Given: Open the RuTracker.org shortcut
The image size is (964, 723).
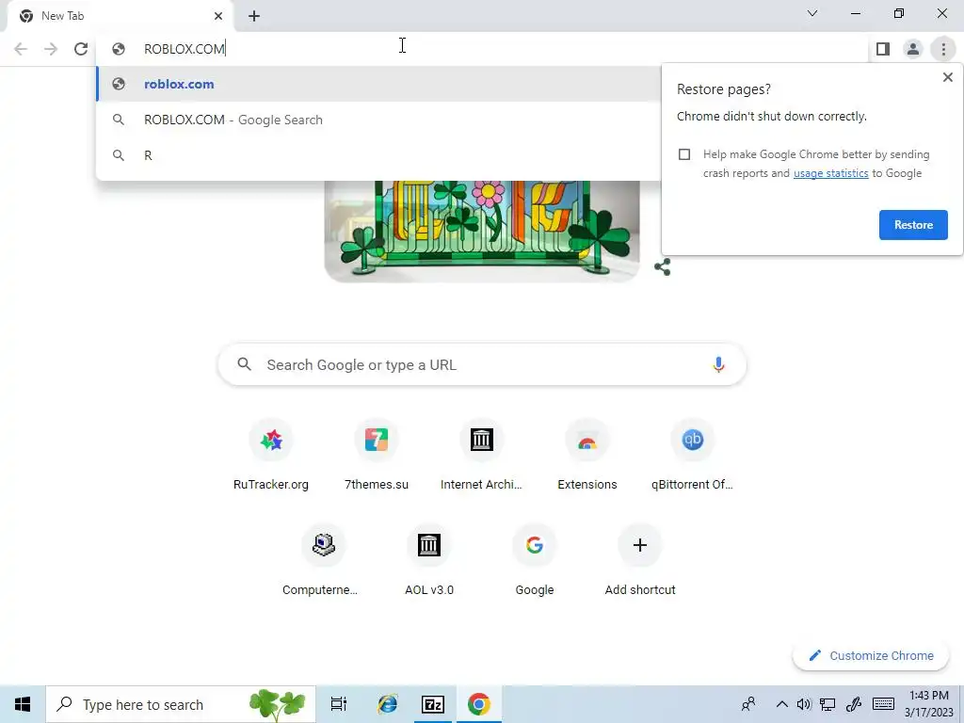Looking at the screenshot, I should [271, 455].
